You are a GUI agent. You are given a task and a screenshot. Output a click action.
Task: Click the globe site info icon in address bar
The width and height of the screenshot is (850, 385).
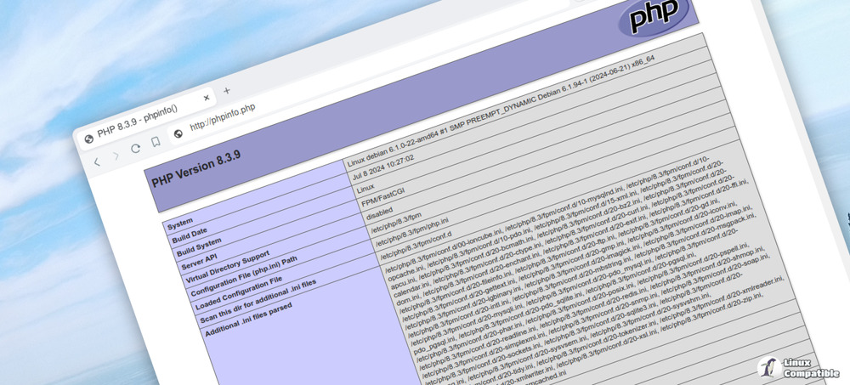(x=178, y=134)
